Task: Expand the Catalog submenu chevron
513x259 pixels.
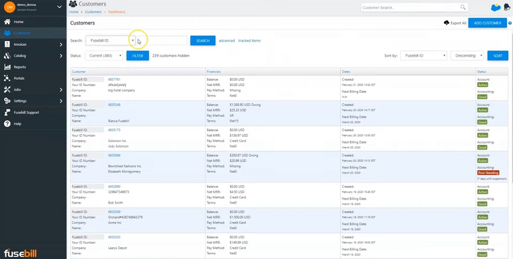Action: pos(61,56)
